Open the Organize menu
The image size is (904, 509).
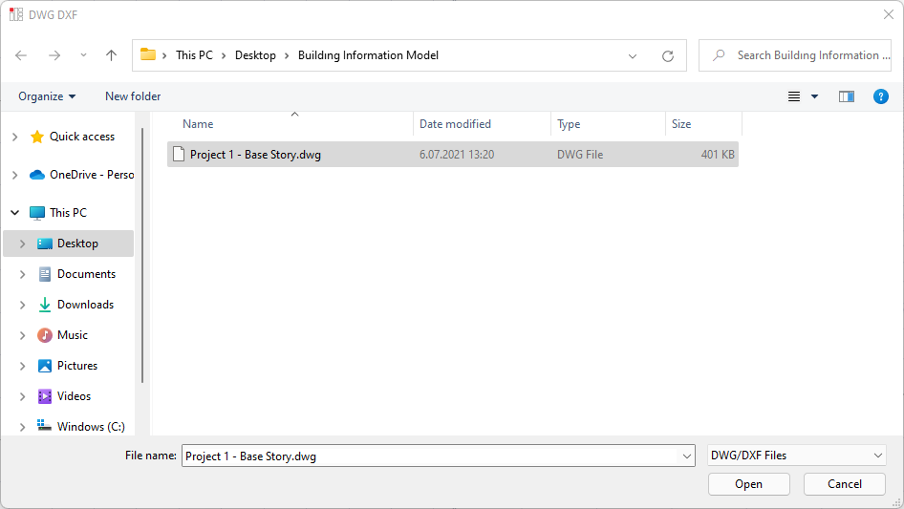click(x=47, y=96)
